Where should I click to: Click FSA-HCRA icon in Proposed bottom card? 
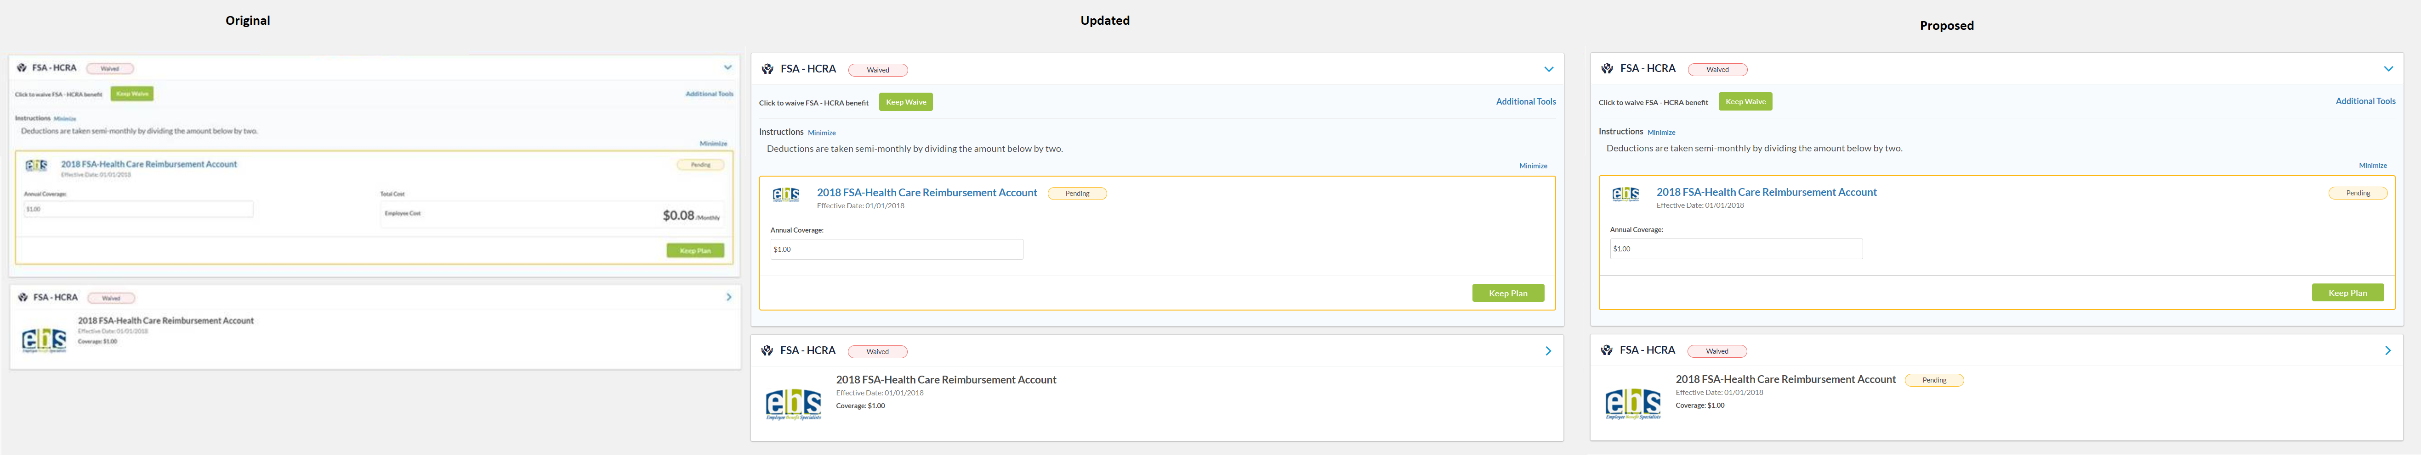(1606, 351)
